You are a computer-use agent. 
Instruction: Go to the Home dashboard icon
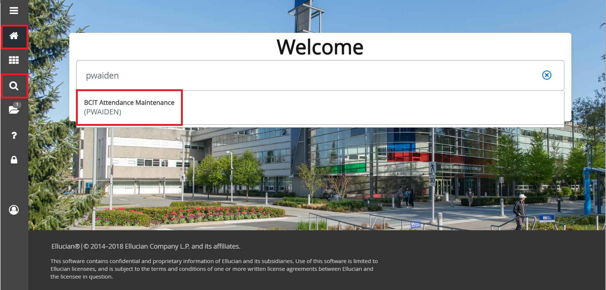[14, 36]
